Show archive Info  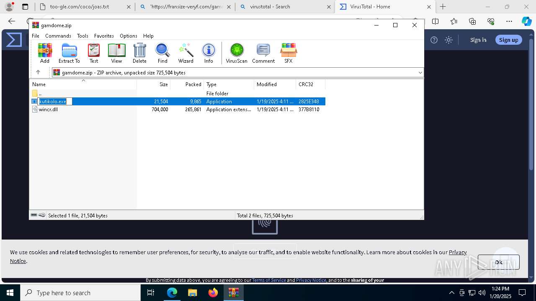[209, 53]
